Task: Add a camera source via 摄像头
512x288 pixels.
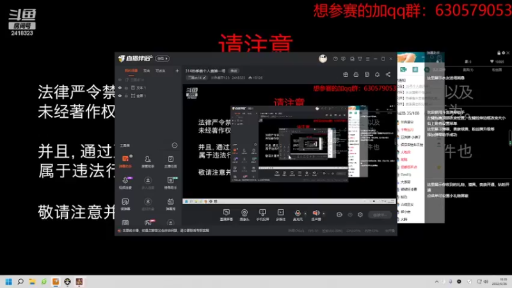Action: coord(244,215)
